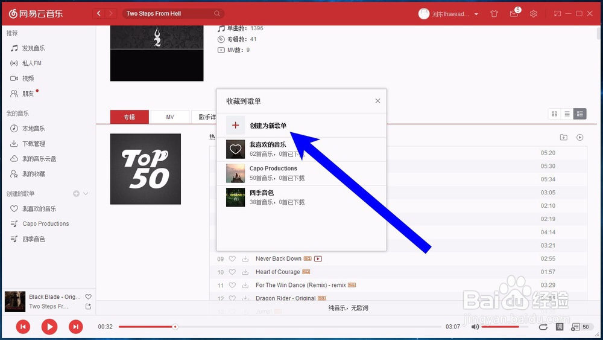Click the search magnifier icon
Screen dimensions: 603x340
(217, 13)
